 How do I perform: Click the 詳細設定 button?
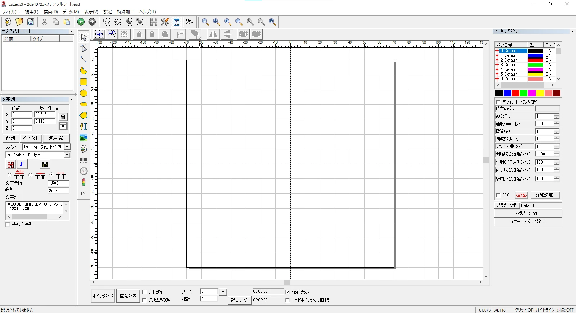545,195
